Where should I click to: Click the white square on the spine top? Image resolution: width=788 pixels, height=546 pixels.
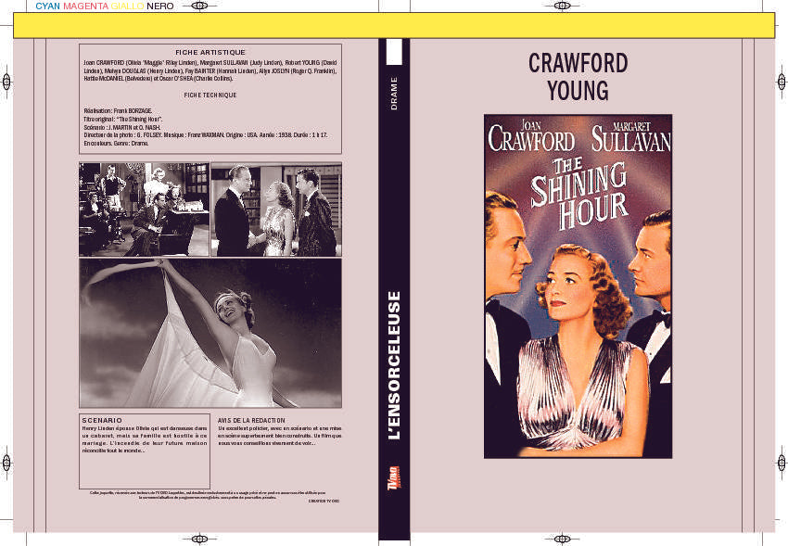click(394, 52)
